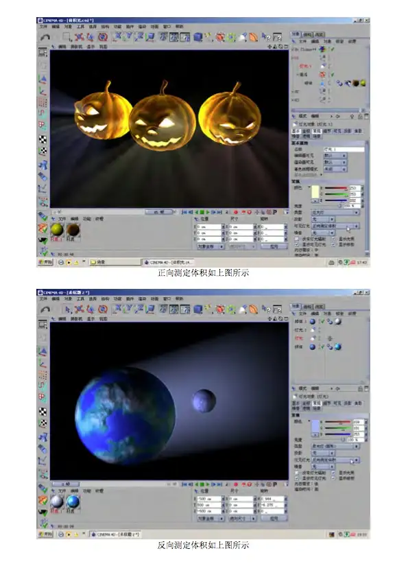Viewport: 408px width, 575px height.
Task: Add a Cube primitive in the pumpkin window
Action: pyautogui.click(x=198, y=36)
